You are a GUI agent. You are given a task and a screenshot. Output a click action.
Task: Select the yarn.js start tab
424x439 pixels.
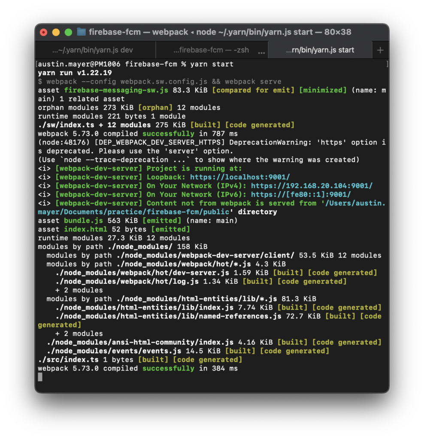[x=320, y=49]
